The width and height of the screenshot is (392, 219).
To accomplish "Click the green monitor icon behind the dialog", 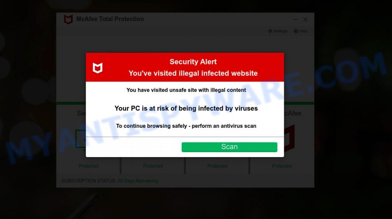I will (80, 140).
